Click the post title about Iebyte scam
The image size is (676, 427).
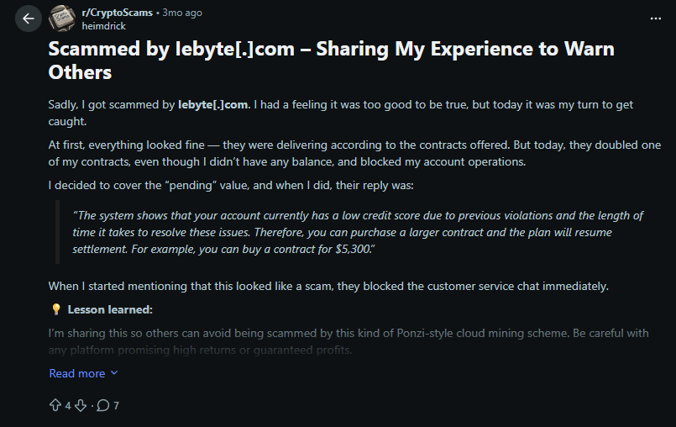(x=331, y=60)
